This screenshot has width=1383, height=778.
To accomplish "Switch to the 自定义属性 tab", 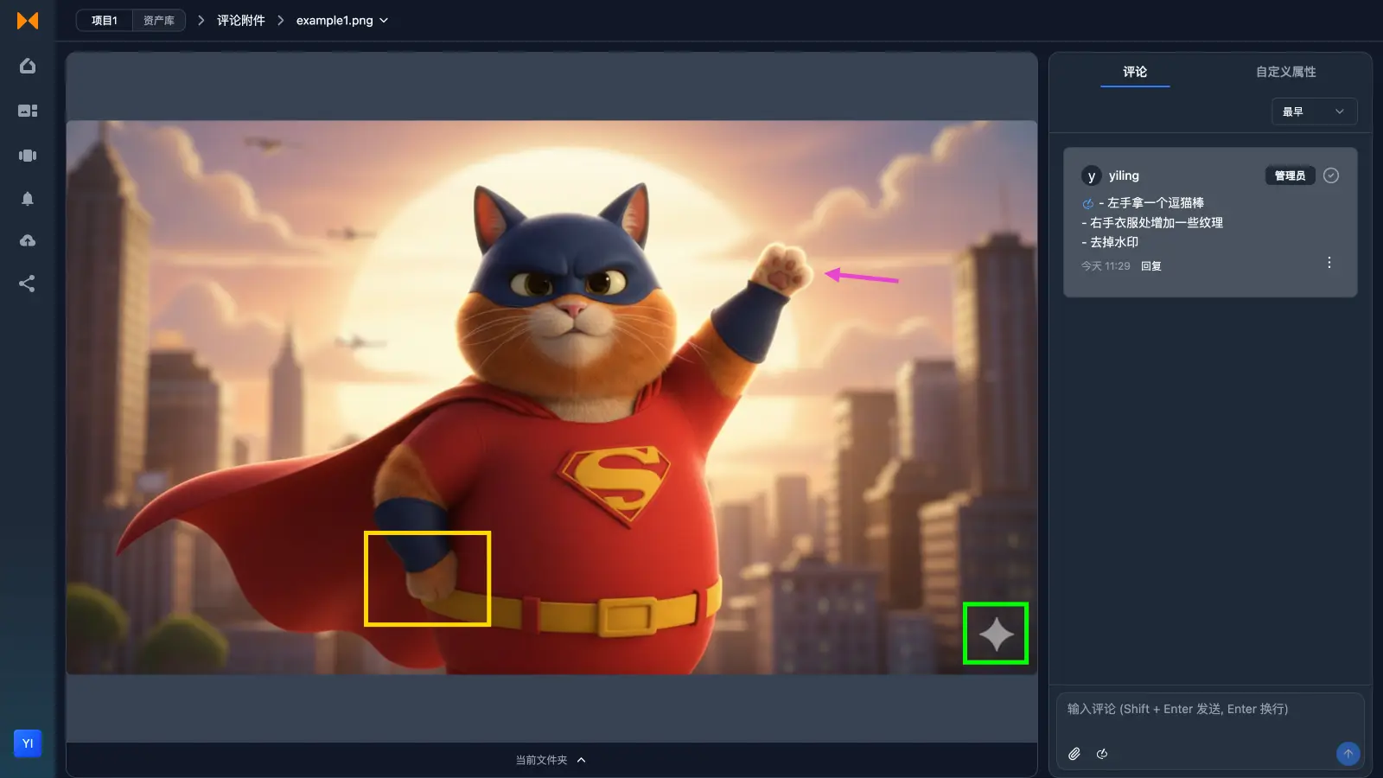I will tap(1284, 72).
